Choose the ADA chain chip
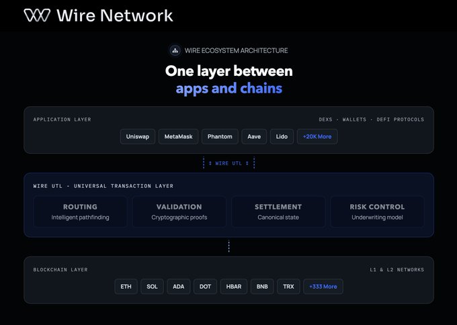This screenshot has height=325, width=457. pos(178,287)
